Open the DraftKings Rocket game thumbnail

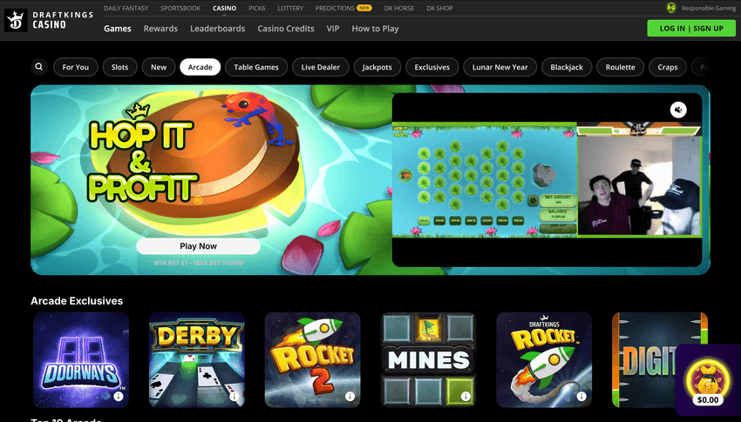pos(544,359)
